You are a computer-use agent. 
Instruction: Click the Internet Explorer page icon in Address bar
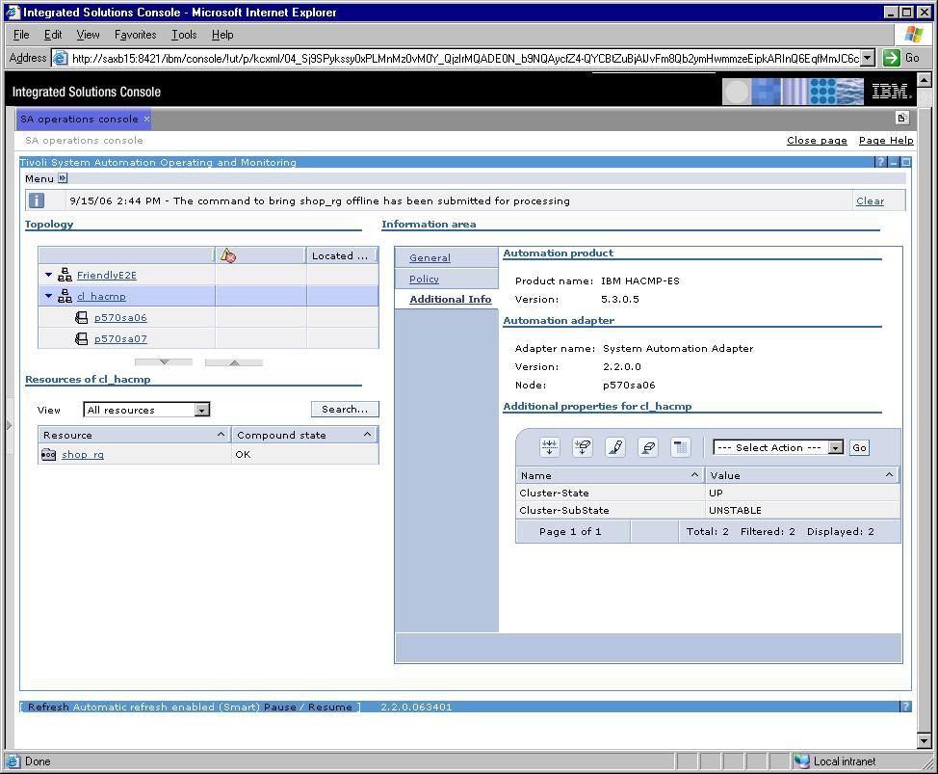[x=60, y=58]
